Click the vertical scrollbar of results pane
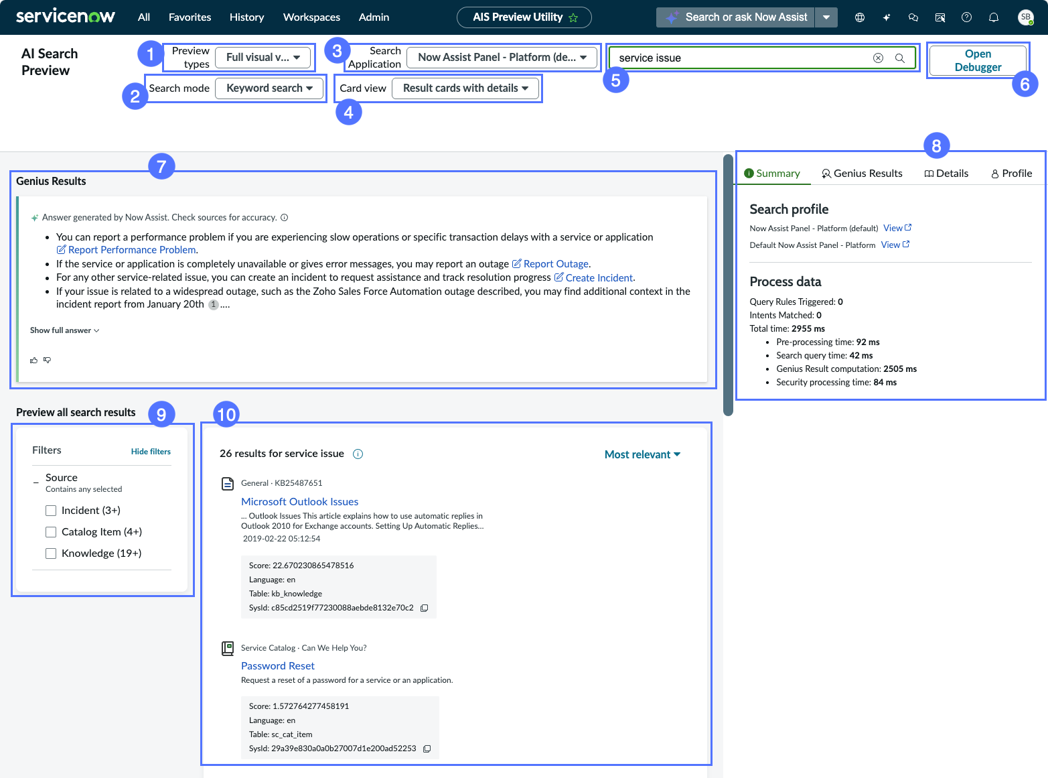Viewport: 1048px width, 778px height. [728, 285]
